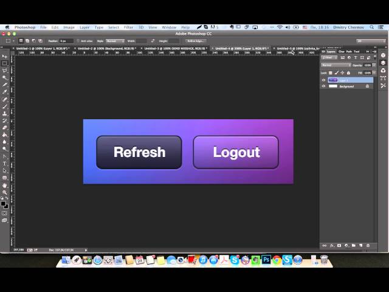Select the Move tool
The image size is (389, 292).
(x=4, y=57)
